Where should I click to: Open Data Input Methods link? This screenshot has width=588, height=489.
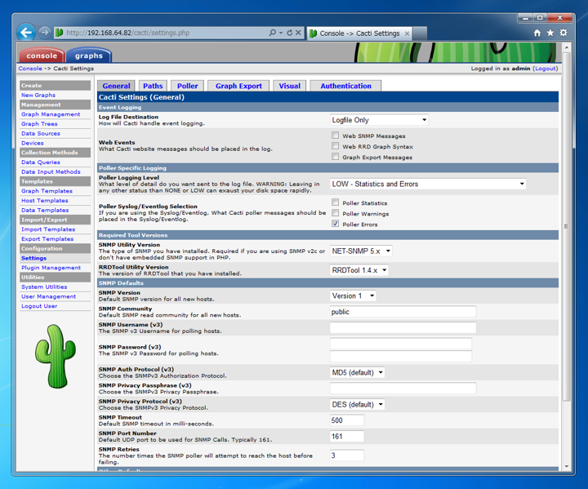pyautogui.click(x=51, y=171)
